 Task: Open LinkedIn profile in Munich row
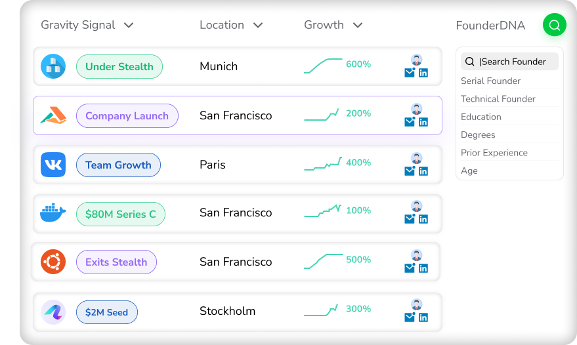pos(423,73)
